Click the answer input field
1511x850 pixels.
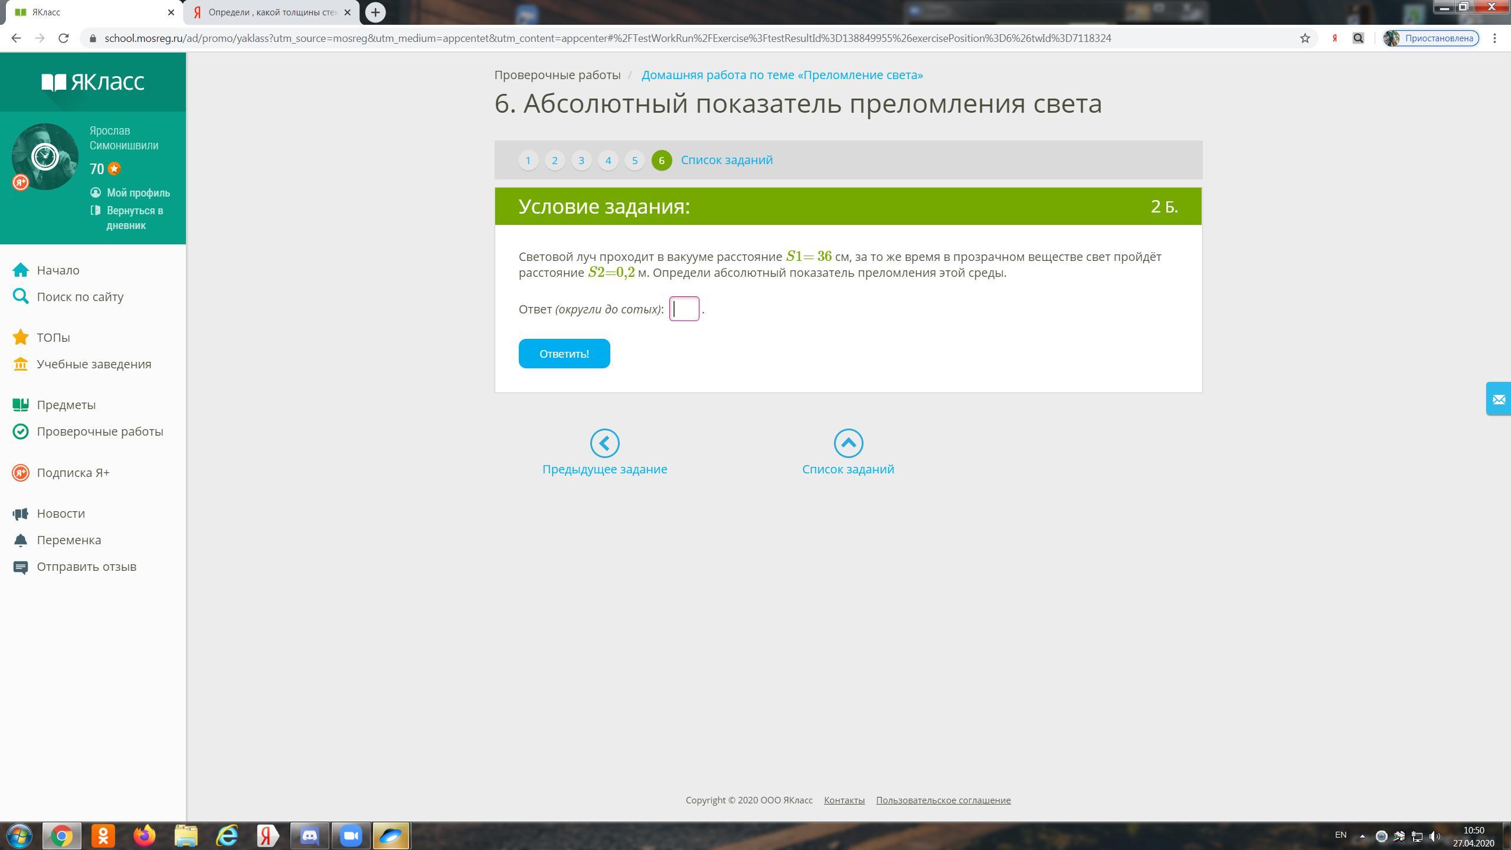(684, 309)
